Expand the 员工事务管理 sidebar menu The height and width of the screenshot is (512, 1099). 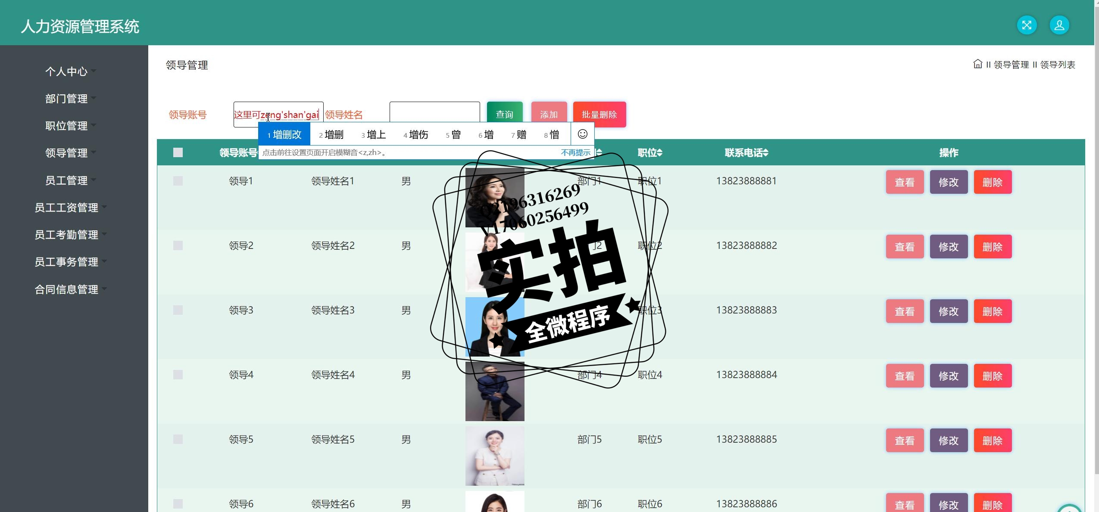70,262
